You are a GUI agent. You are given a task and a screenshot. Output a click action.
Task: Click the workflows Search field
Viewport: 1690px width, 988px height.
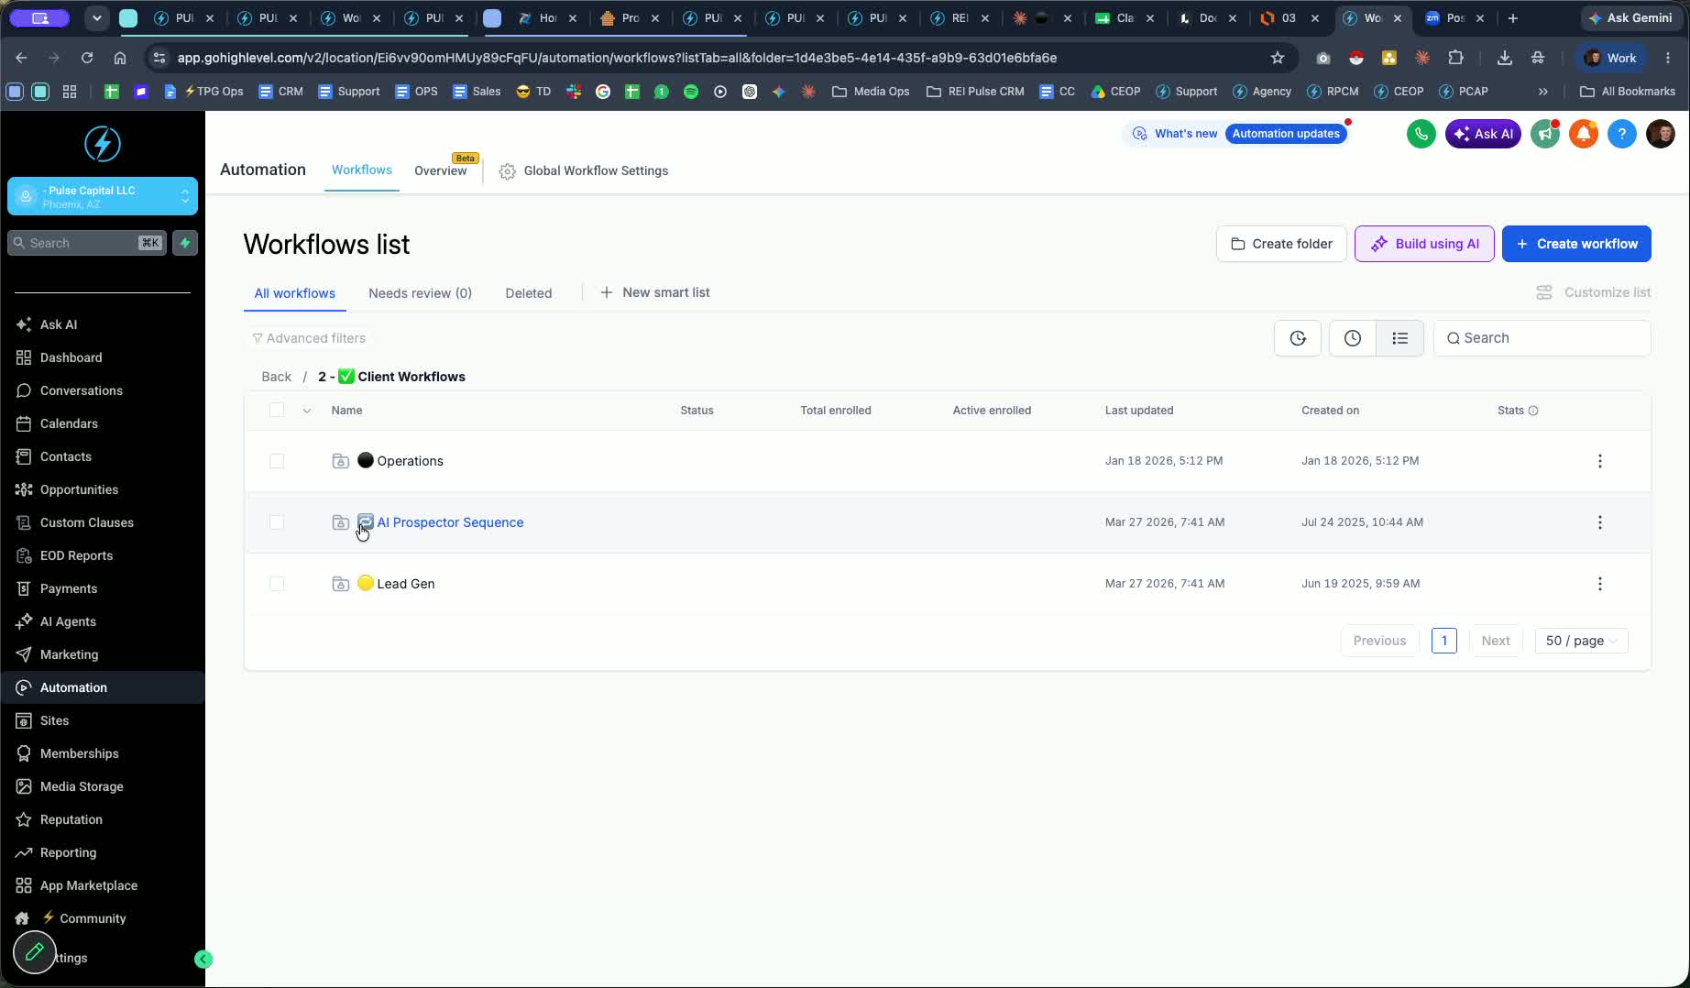(x=1542, y=338)
